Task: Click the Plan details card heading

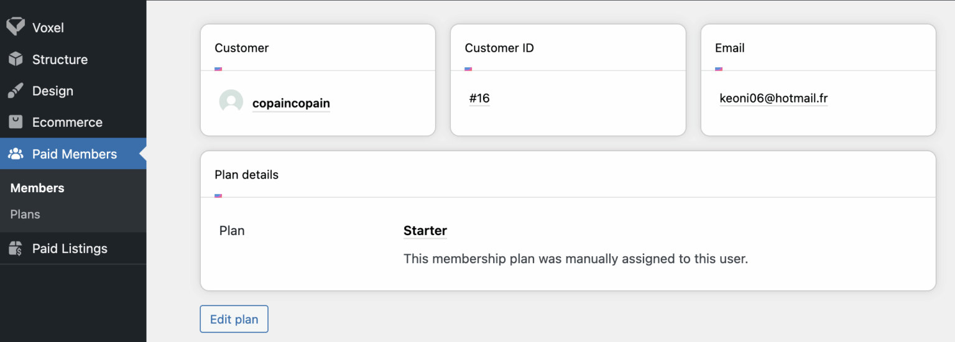Action: [x=246, y=175]
